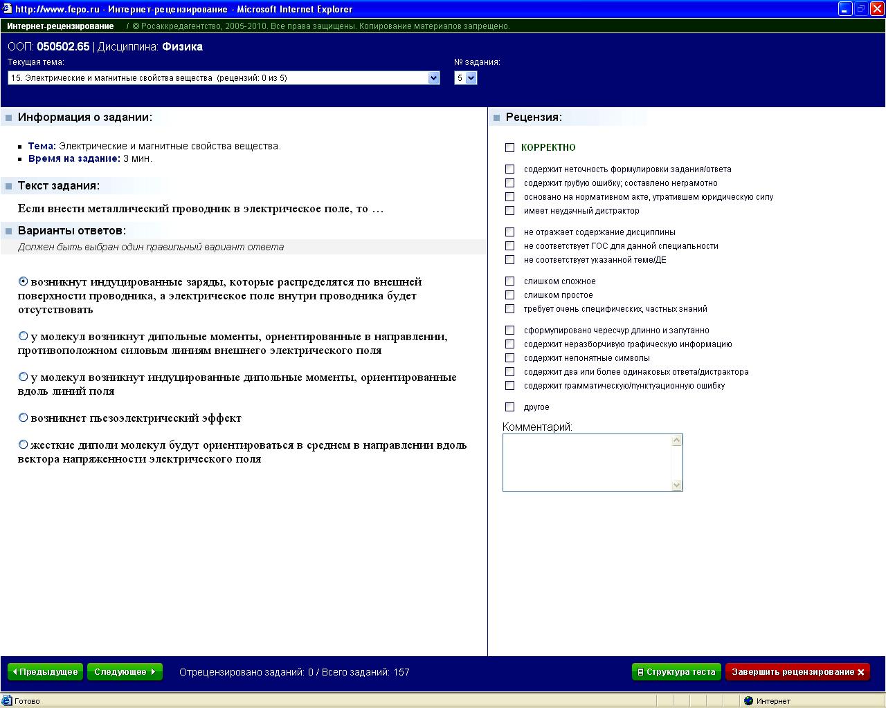
Task: Click comment box scroll-down arrow
Action: pos(677,485)
